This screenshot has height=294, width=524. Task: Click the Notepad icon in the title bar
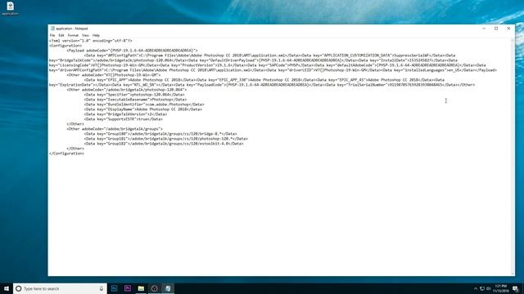[x=52, y=29]
